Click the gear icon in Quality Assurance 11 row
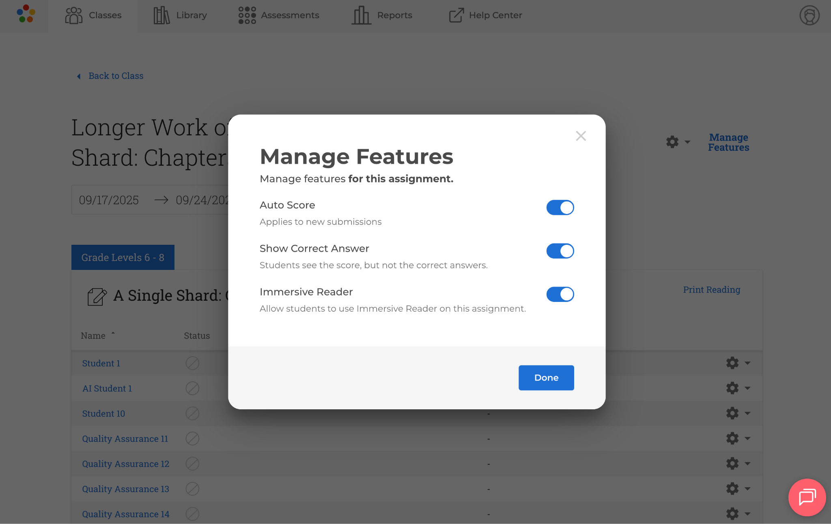The width and height of the screenshot is (831, 524). coord(732,438)
